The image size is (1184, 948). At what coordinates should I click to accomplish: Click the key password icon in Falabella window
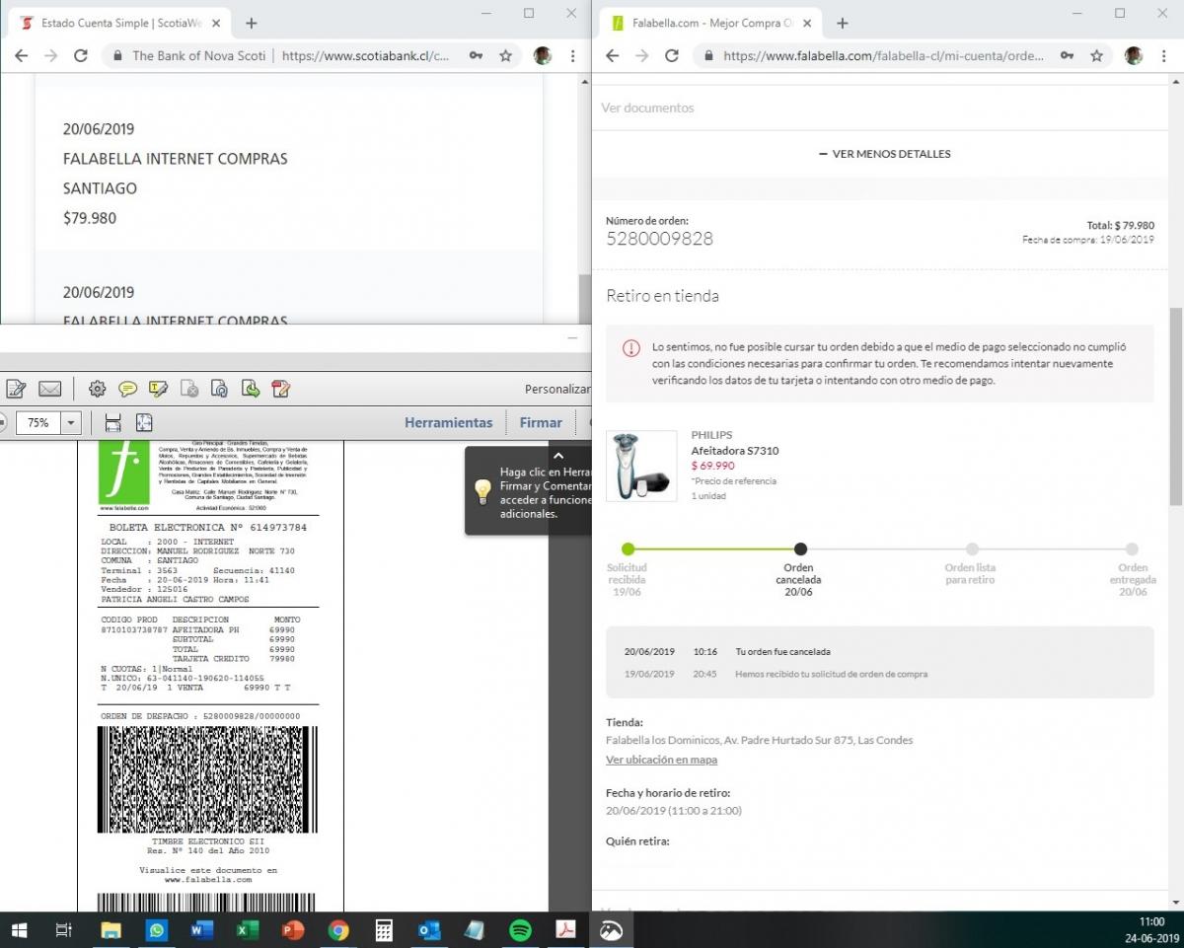pos(1068,56)
